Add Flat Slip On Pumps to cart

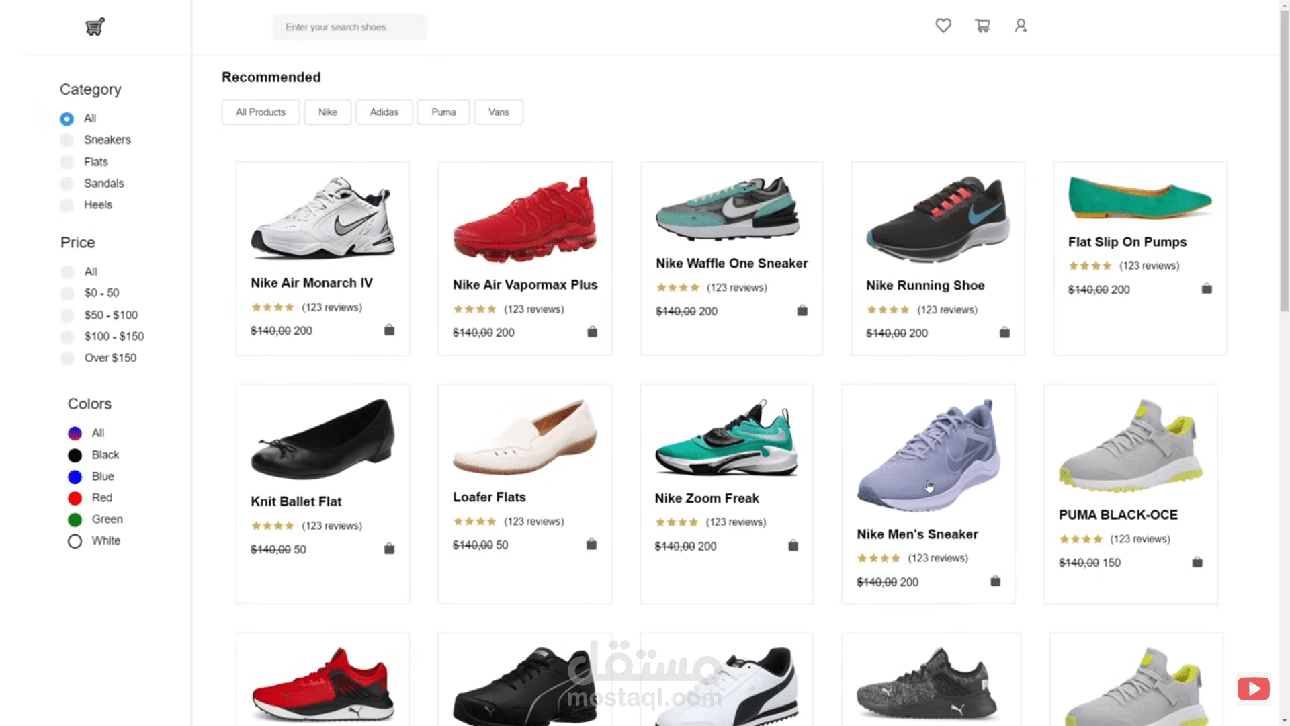pyautogui.click(x=1207, y=288)
